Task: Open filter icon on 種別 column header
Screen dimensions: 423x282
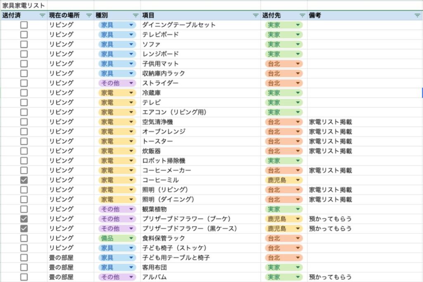Action: coord(135,15)
